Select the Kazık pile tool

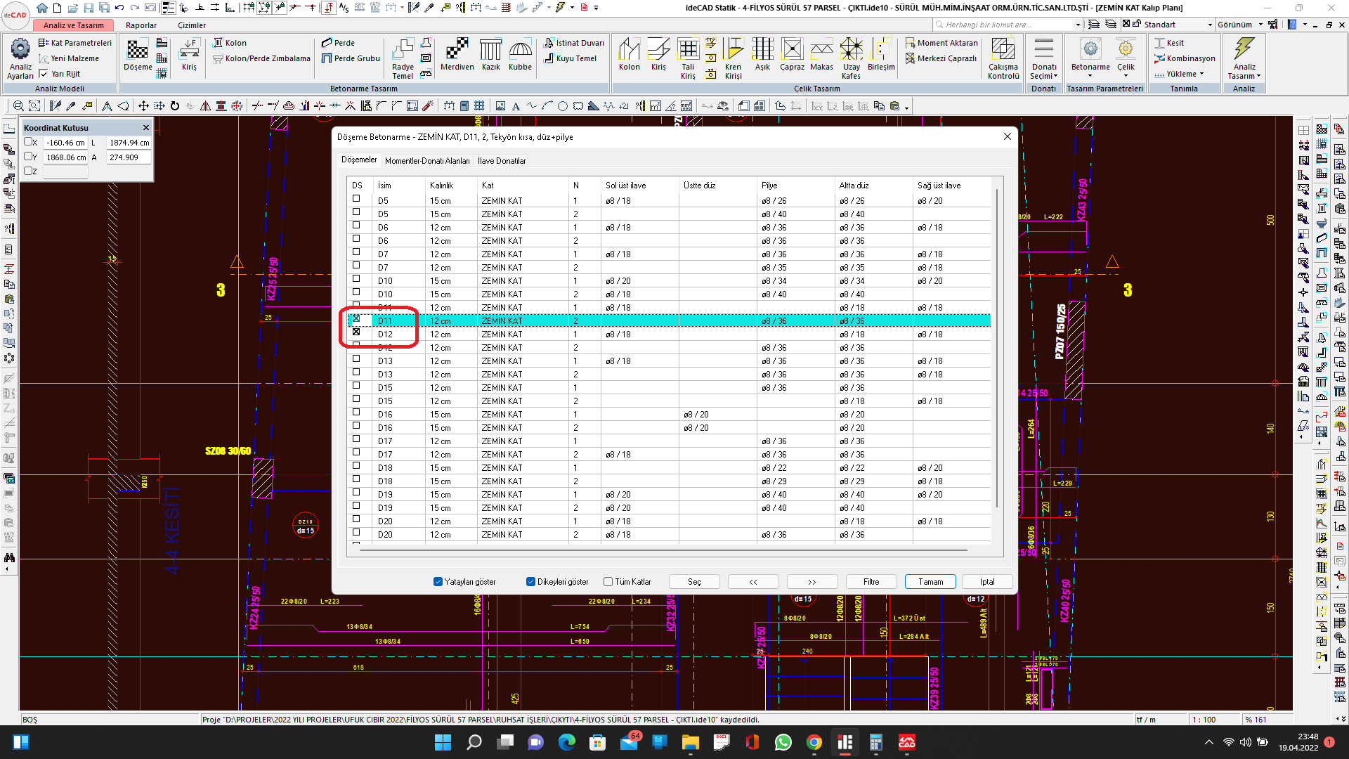pyautogui.click(x=490, y=55)
